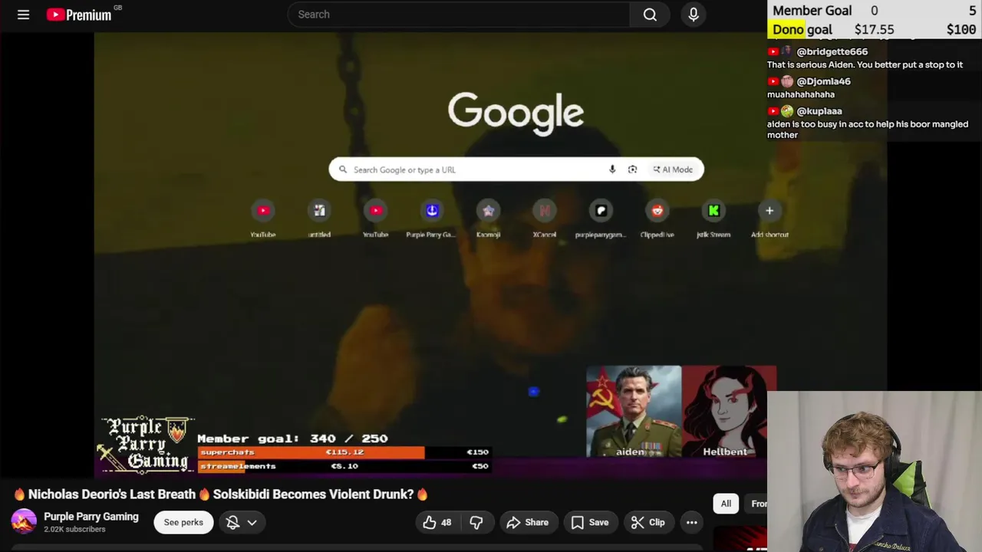Switch on Google AI Mode
Viewport: 982px width, 552px height.
(x=673, y=169)
